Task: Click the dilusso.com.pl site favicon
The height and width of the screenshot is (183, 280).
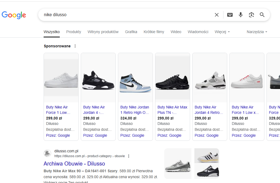Action: tap(47, 153)
